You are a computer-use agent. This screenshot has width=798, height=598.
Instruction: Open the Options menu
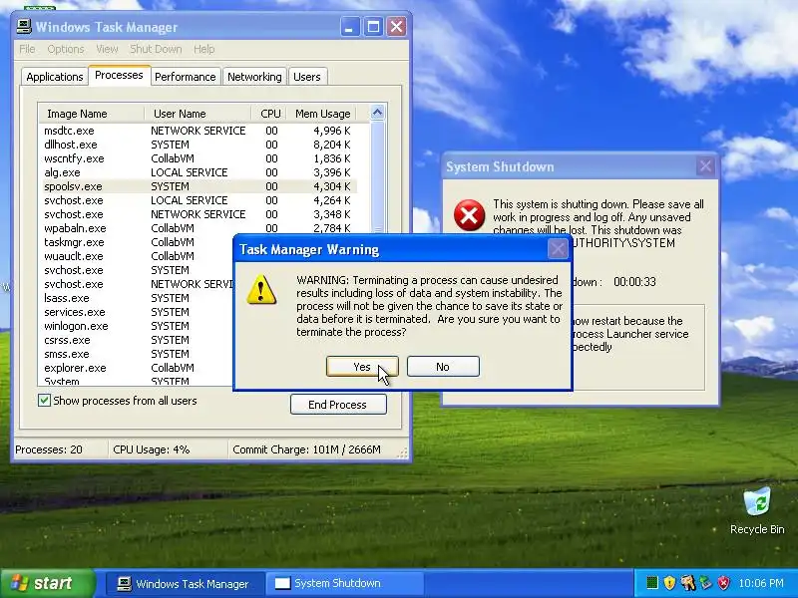66,49
